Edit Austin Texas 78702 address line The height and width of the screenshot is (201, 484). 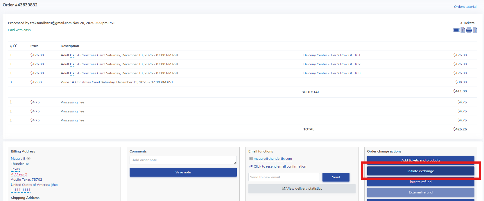coord(26,180)
